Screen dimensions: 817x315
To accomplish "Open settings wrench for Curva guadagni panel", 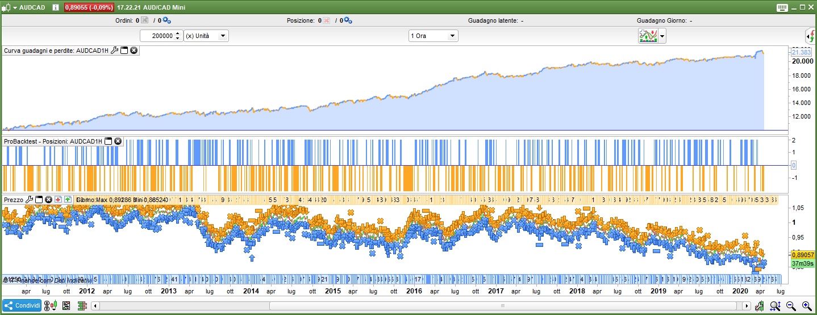I will [114, 51].
